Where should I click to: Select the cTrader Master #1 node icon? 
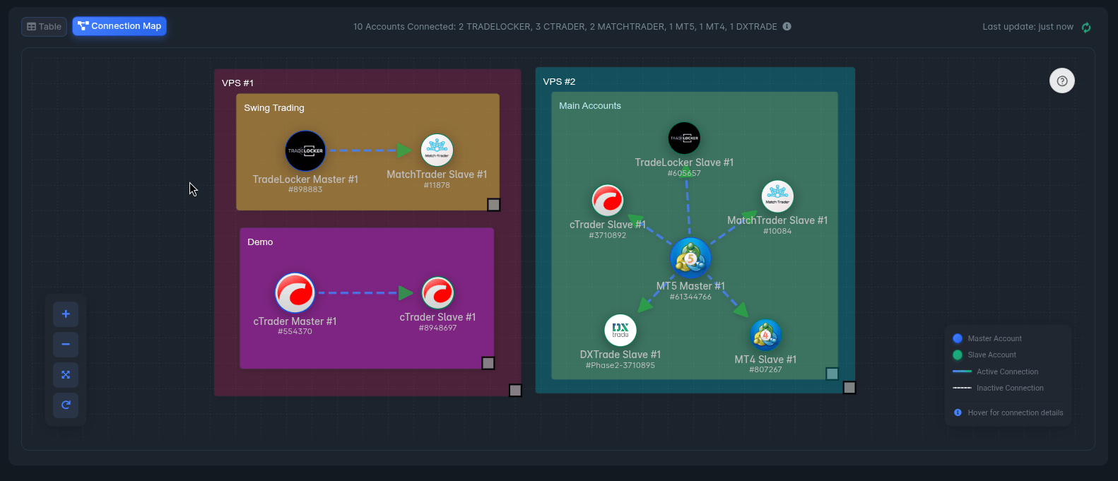click(x=295, y=292)
